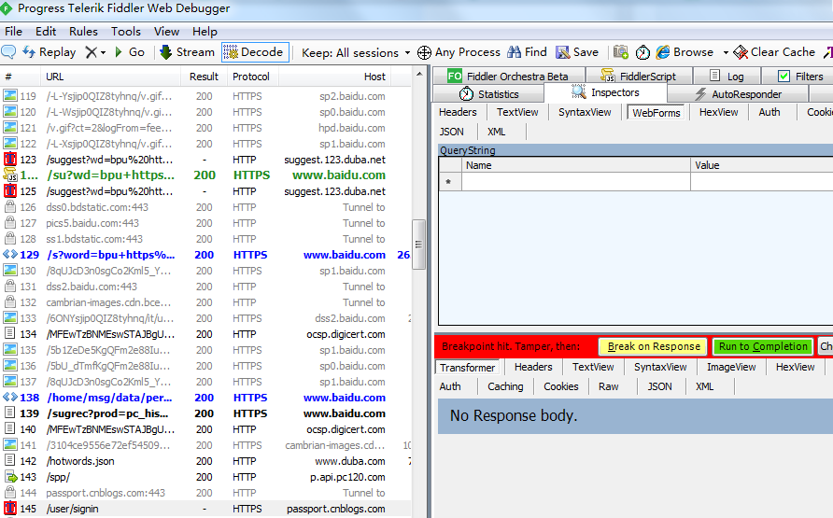Click redirect icon on session 143 /spp/

10,477
